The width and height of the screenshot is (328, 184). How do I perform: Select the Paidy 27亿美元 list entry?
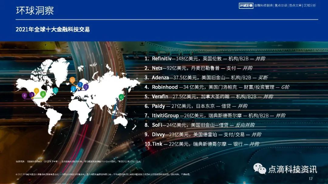tap(196, 106)
